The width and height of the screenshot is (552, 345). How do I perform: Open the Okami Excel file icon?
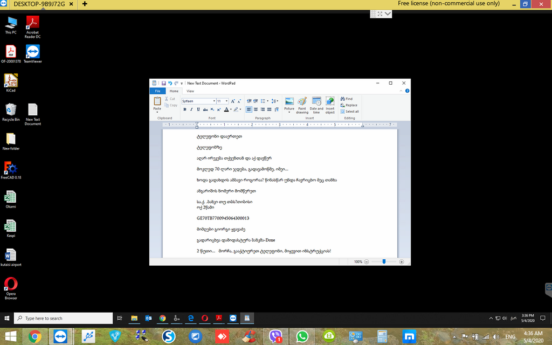(x=11, y=199)
